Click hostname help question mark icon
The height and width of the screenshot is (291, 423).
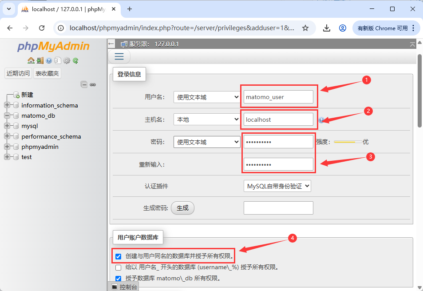coord(321,120)
